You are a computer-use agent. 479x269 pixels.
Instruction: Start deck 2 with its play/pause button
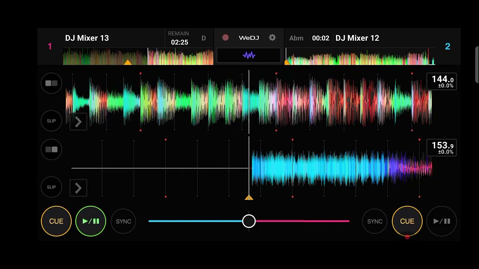[x=442, y=221]
